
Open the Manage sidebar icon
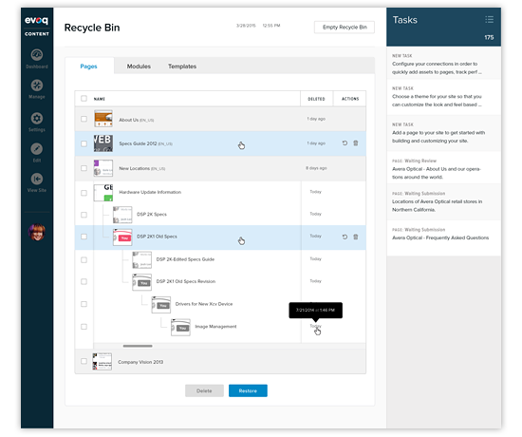tap(37, 85)
